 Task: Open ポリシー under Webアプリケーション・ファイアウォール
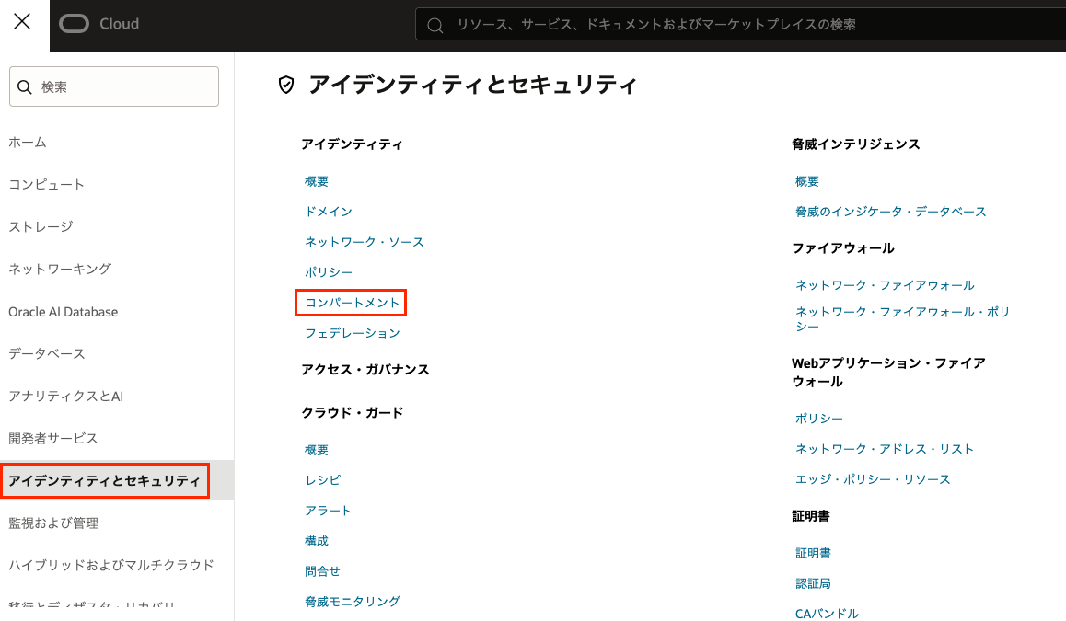click(819, 419)
